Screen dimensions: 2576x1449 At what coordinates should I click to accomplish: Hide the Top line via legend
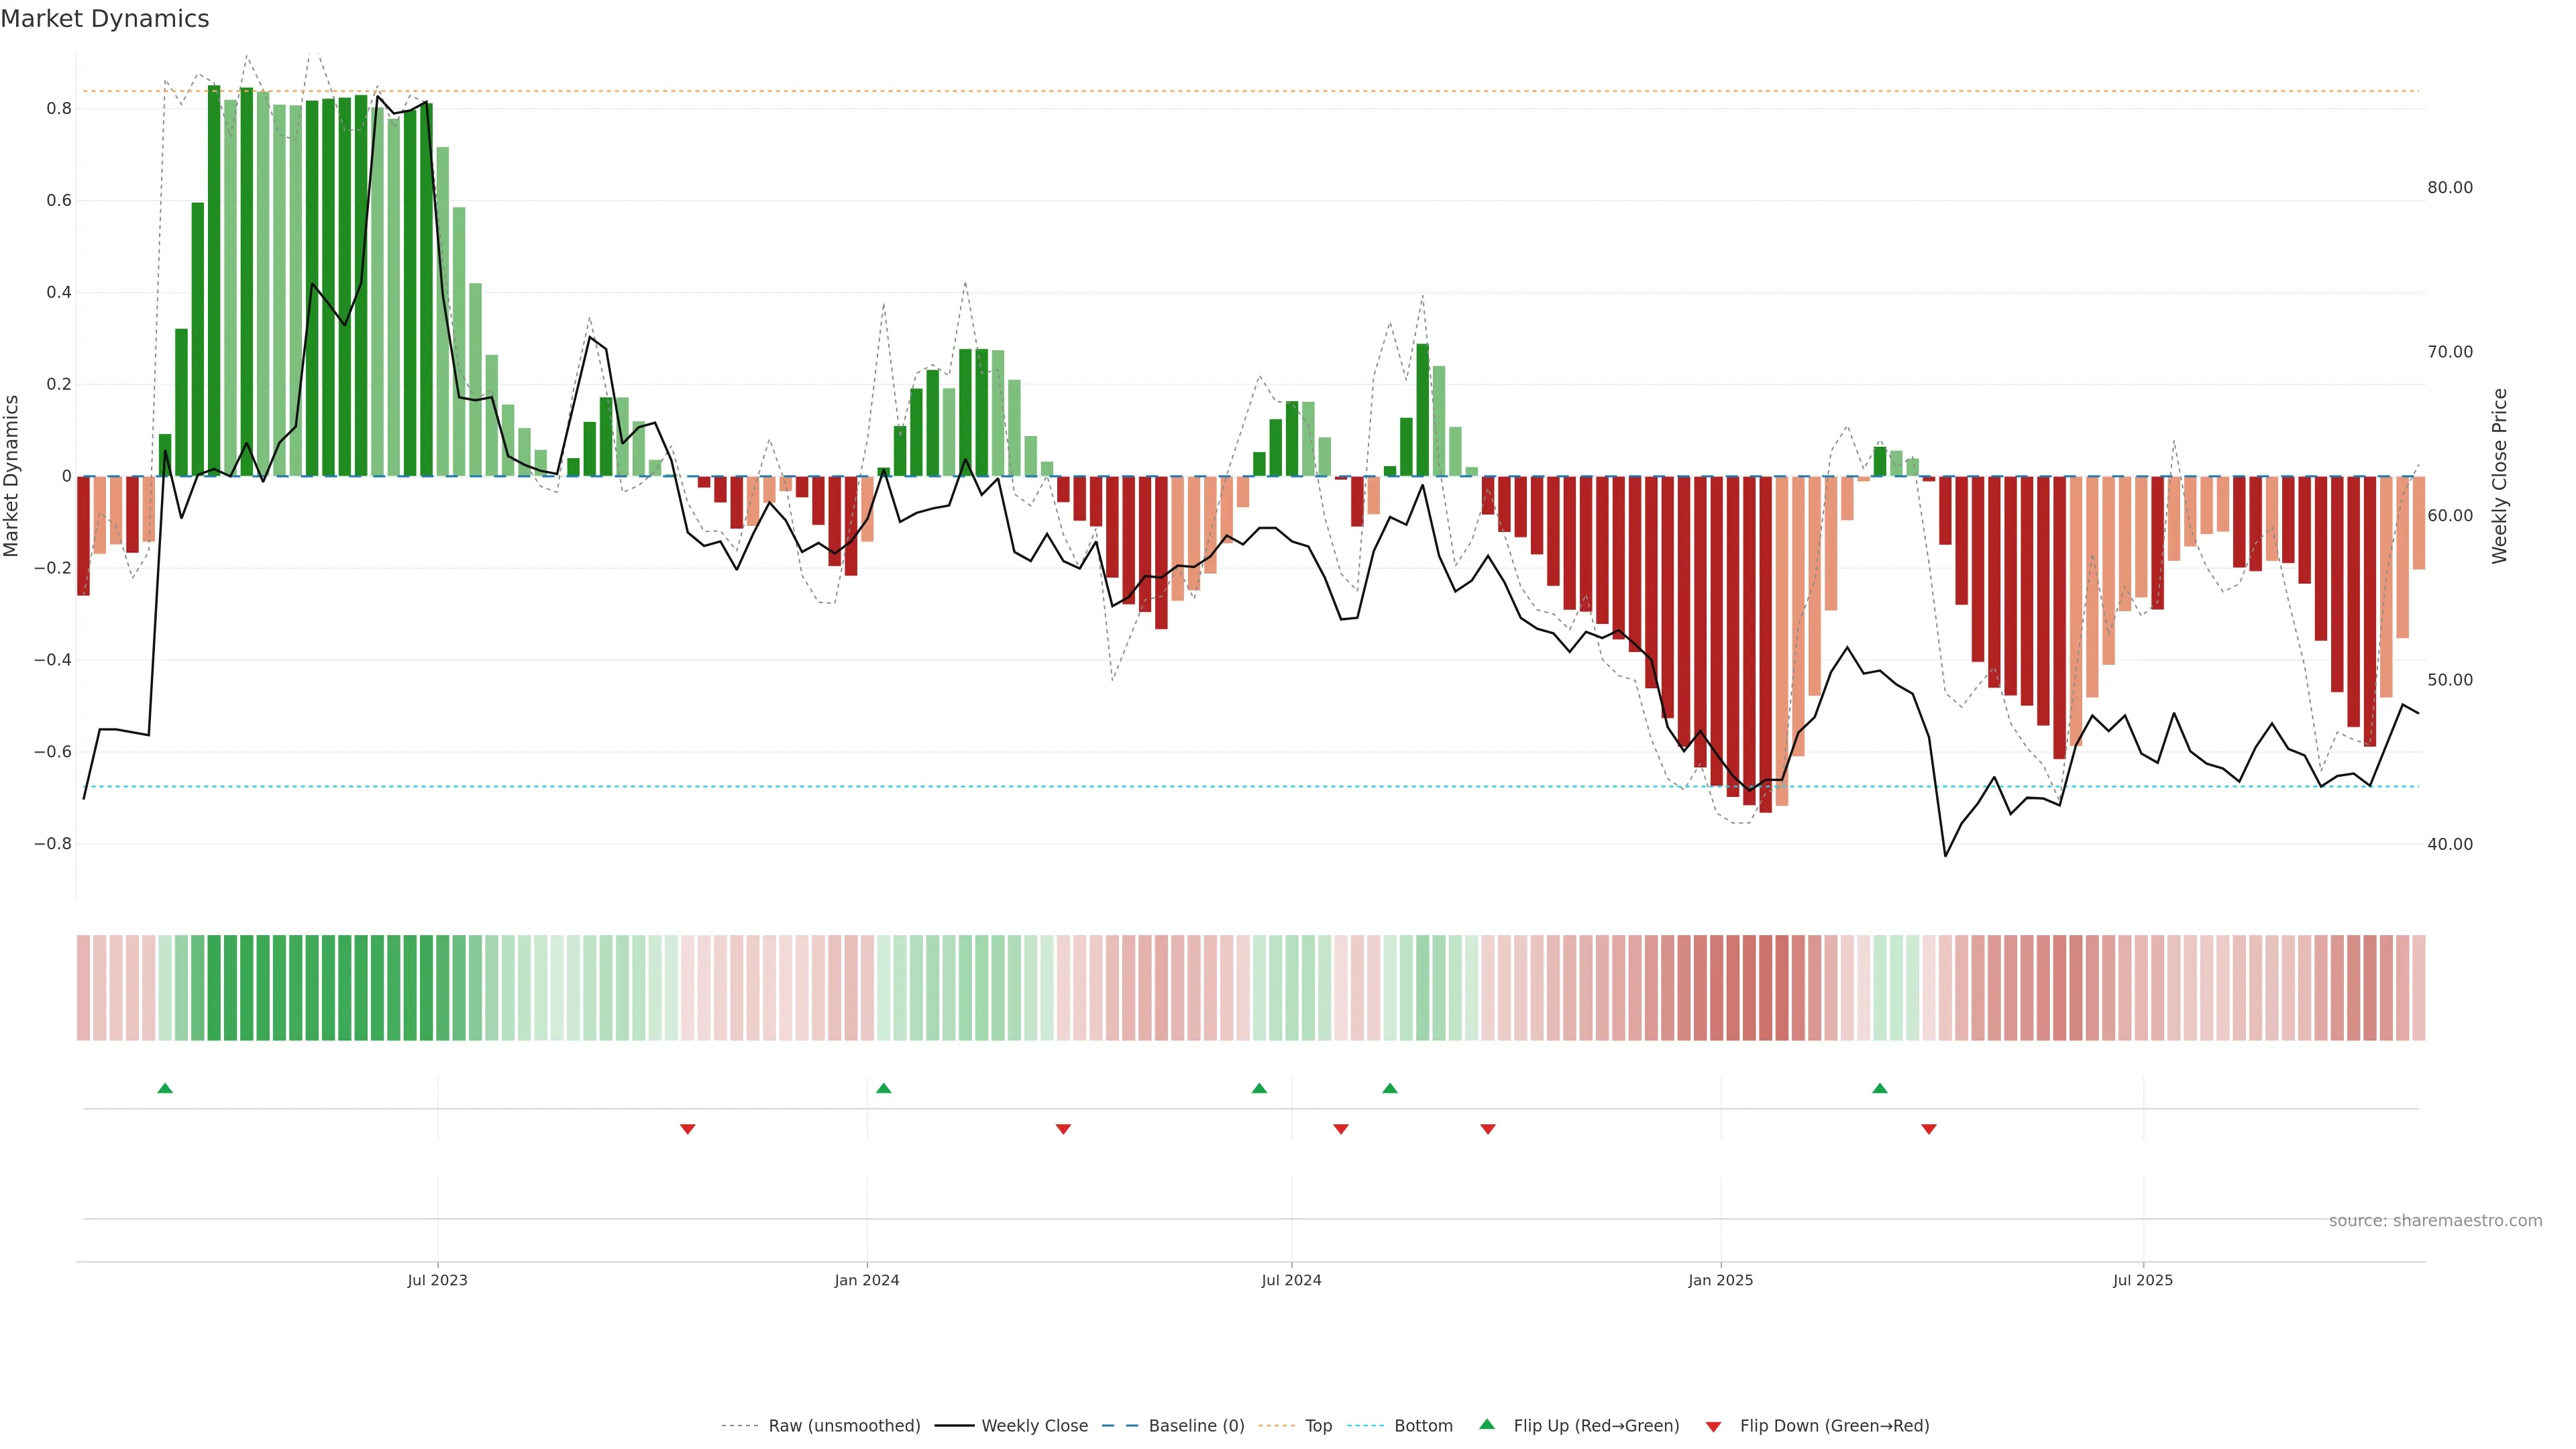click(1318, 1426)
